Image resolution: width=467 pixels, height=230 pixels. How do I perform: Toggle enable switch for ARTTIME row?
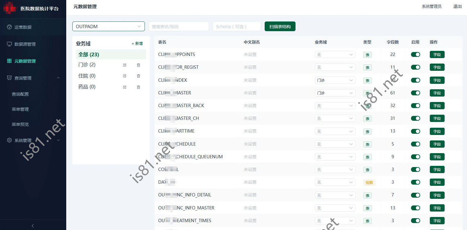(416, 131)
